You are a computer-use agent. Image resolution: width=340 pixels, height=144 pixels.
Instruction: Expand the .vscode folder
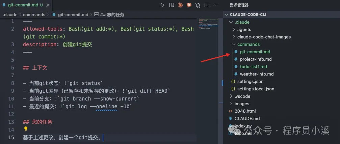pos(231,96)
